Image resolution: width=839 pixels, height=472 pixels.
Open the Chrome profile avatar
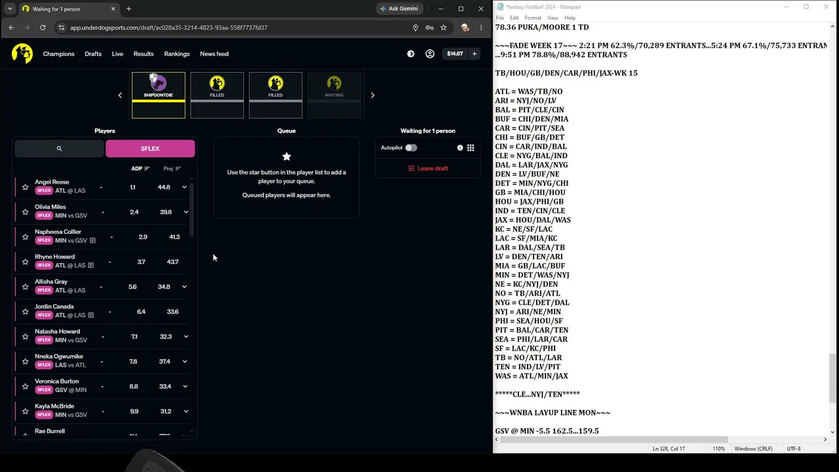click(465, 28)
